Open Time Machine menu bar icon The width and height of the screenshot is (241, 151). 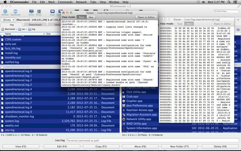[x=198, y=2]
